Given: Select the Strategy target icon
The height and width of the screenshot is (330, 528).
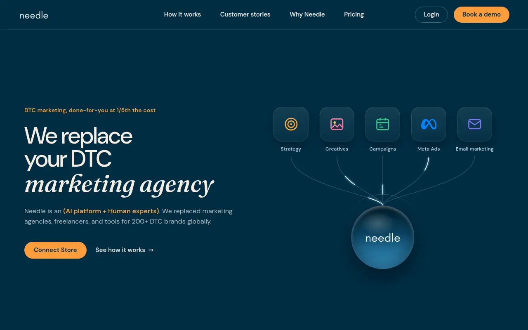Looking at the screenshot, I should tap(291, 124).
